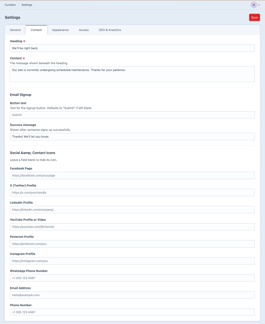
Task: Edit the Success message field
Action: coord(132,137)
